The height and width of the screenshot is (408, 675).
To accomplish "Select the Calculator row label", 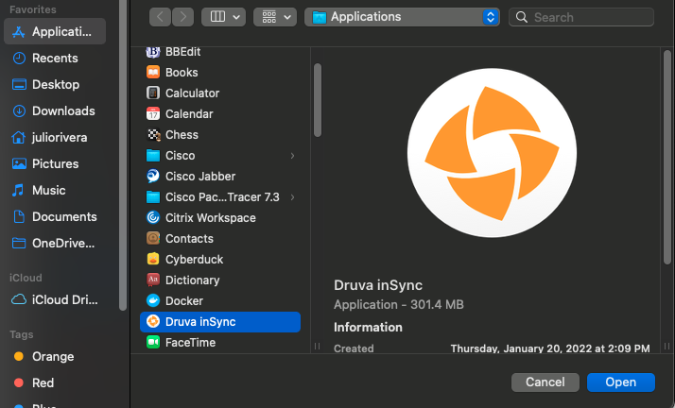I will [x=193, y=93].
